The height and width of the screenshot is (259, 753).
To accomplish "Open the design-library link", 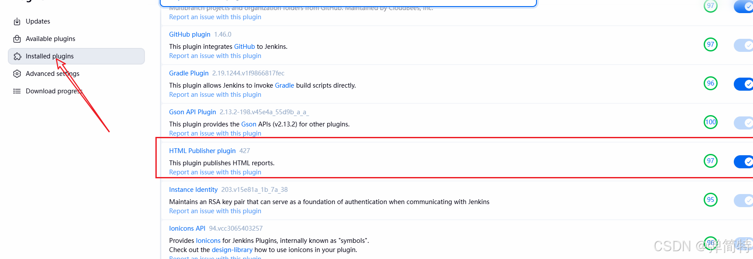I will [232, 250].
